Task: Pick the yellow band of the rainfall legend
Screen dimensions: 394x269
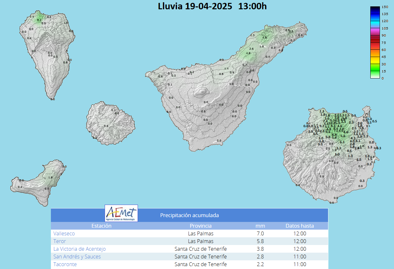Action: [375, 60]
